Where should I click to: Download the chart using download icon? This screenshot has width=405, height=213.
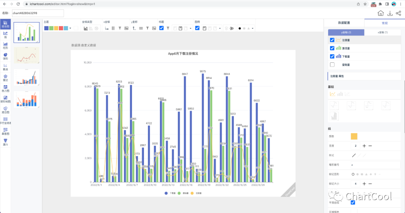click(390, 13)
